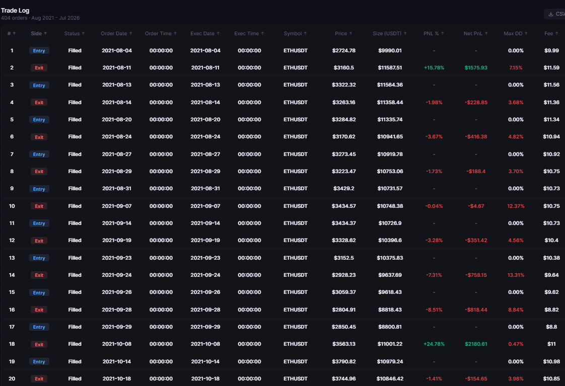The height and width of the screenshot is (386, 565).
Task: Click the Entry badge in row 3
Action: [x=39, y=86]
